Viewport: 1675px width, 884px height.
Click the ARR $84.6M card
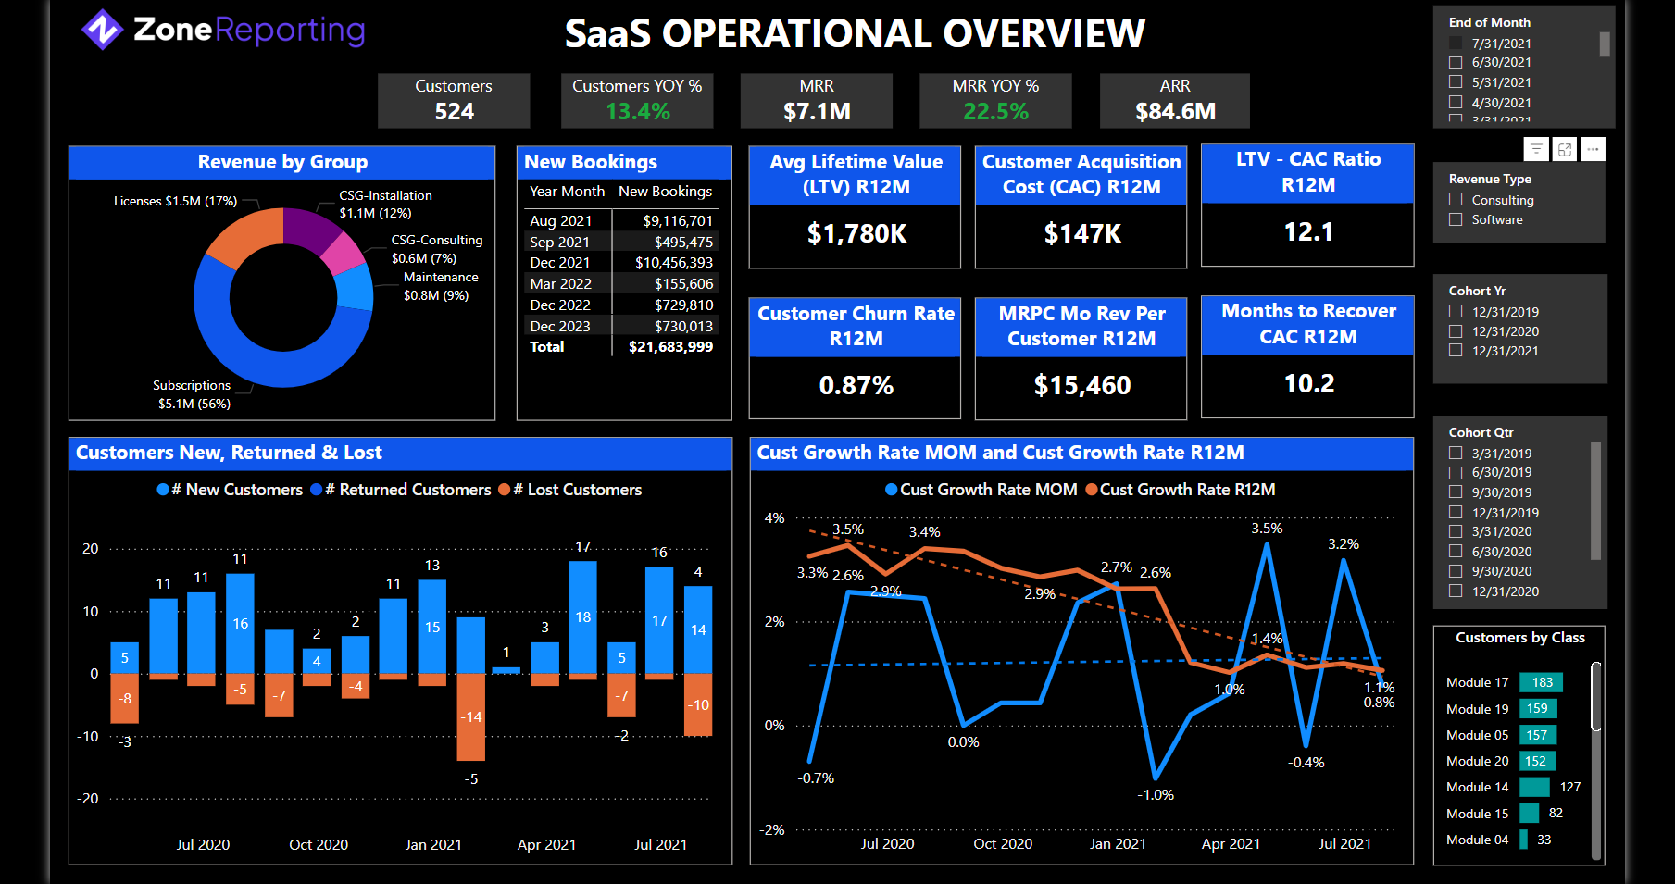tap(1174, 100)
